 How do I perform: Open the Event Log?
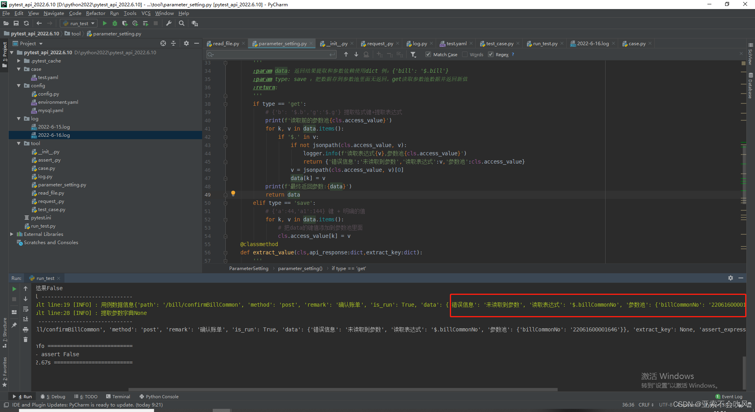tap(729, 397)
